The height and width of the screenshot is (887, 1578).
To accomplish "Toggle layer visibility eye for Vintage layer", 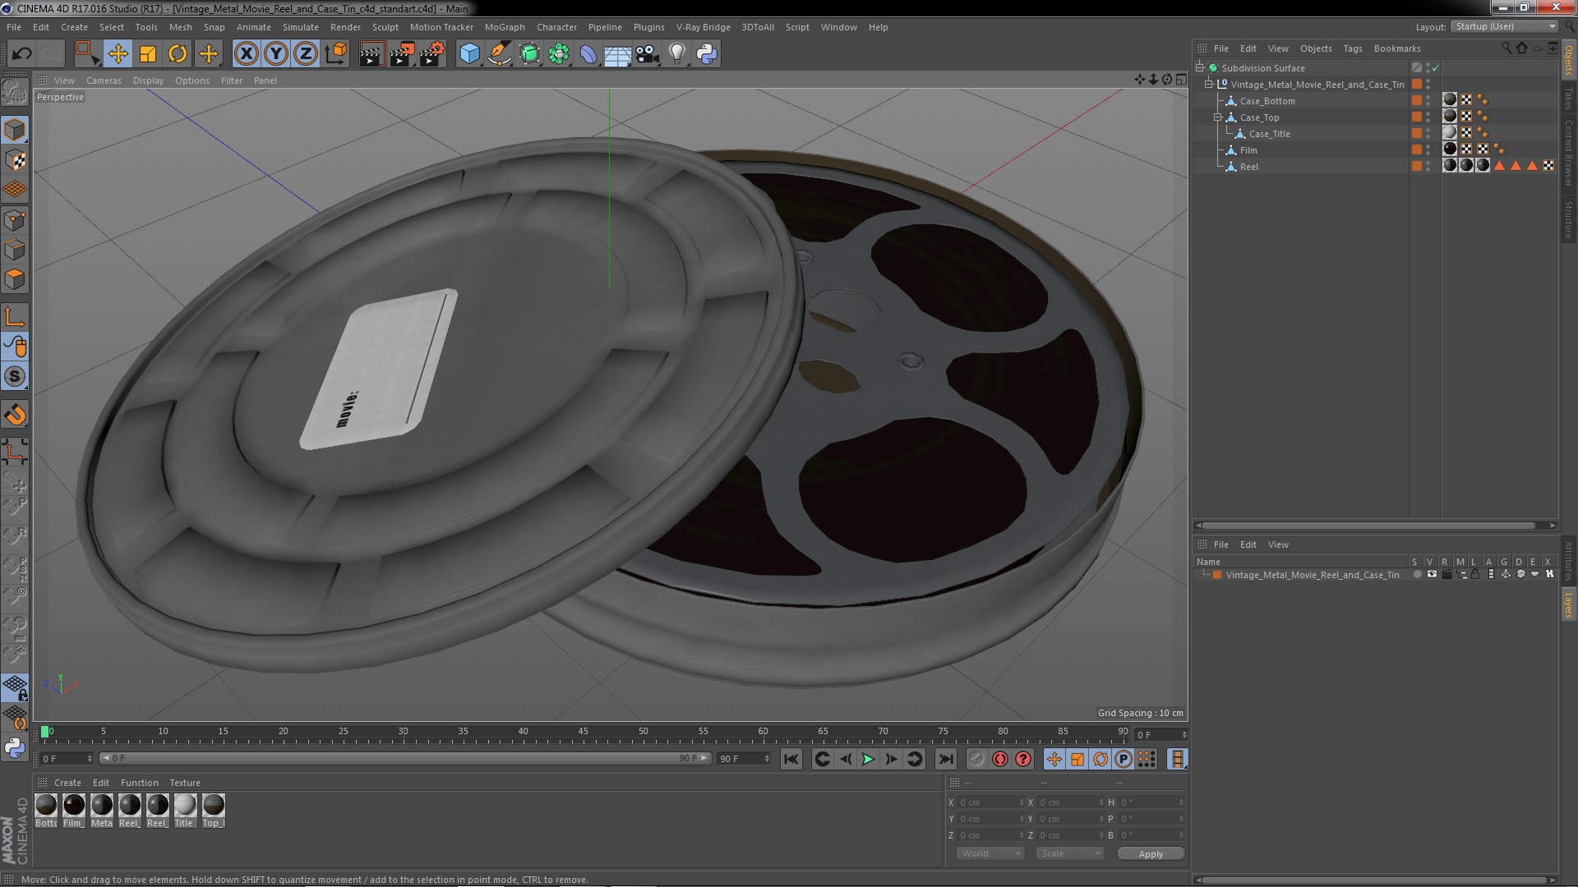I will (x=1432, y=575).
